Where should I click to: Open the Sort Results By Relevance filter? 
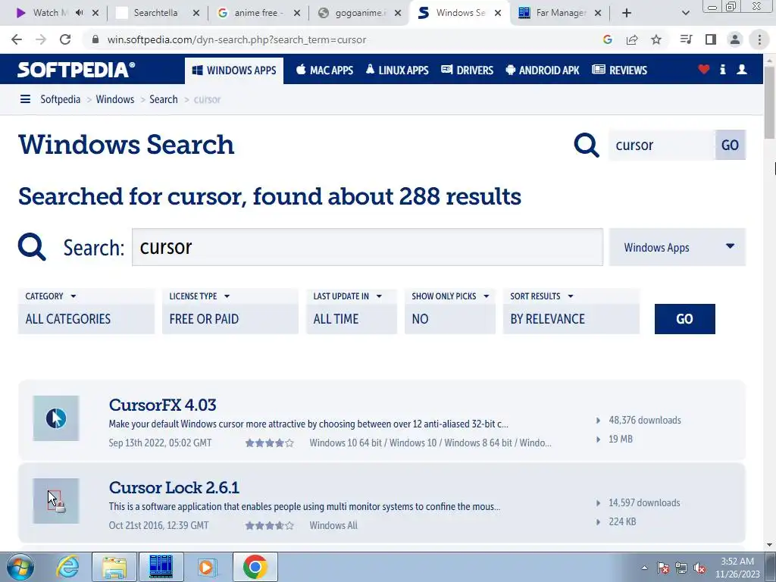[x=571, y=319]
